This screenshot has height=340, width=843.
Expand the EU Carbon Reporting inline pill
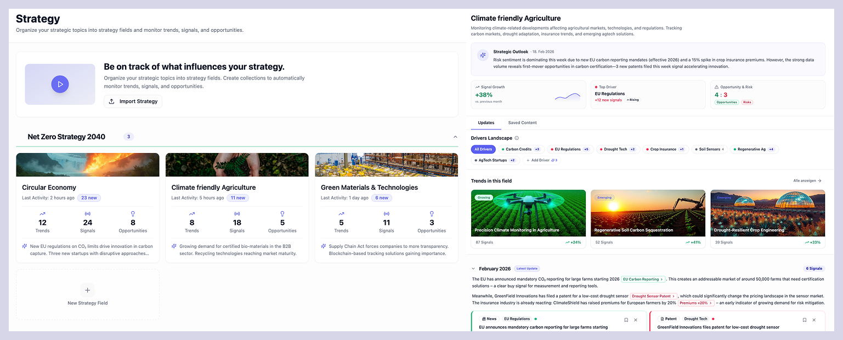[642, 279]
